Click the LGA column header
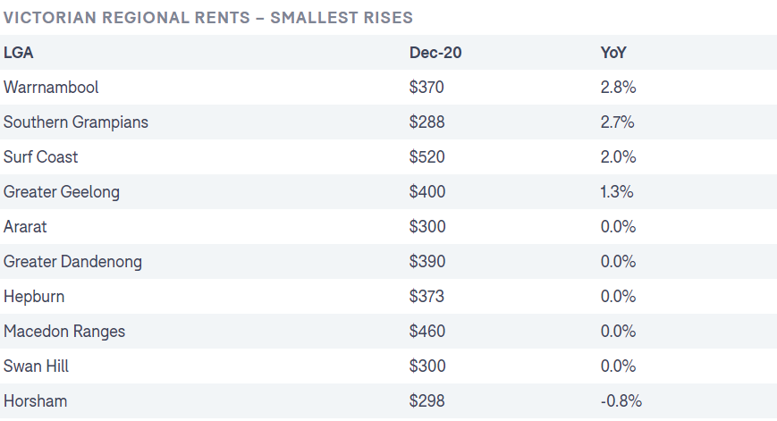 point(19,53)
